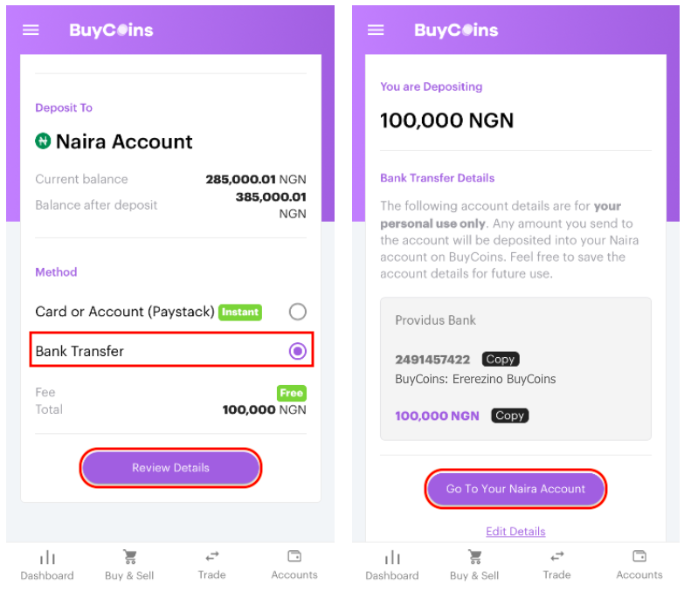Tap Dashboard icon in the right bottom bar
This screenshot has height=598, width=684.
(x=392, y=558)
